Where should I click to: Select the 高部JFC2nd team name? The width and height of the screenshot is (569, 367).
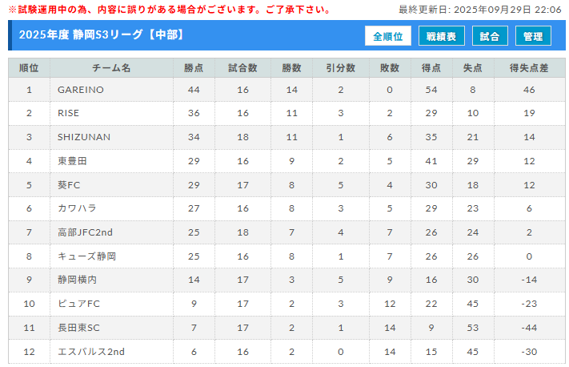85,232
